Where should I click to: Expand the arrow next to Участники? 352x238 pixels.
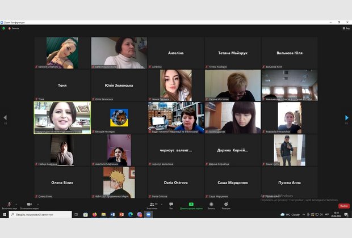coord(162,204)
